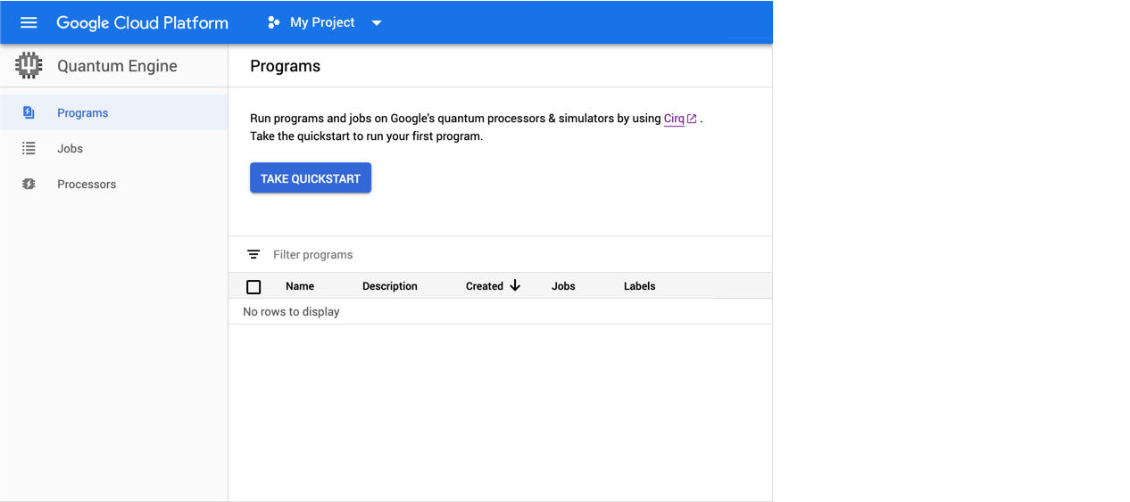Screen dimensions: 1130x502
Task: Click the Created sort descending arrow
Action: (x=515, y=285)
